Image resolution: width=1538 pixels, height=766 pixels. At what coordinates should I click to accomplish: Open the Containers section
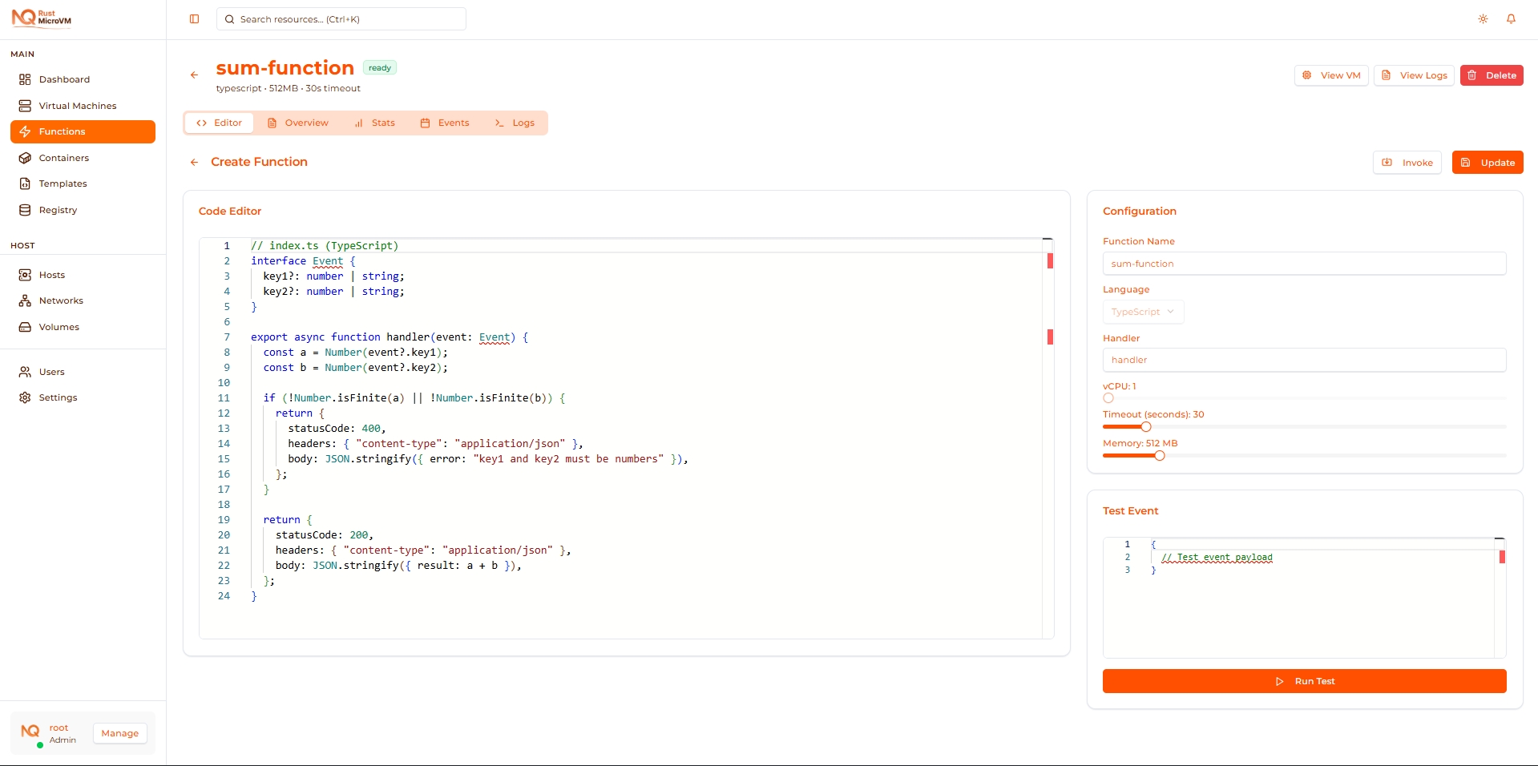63,158
